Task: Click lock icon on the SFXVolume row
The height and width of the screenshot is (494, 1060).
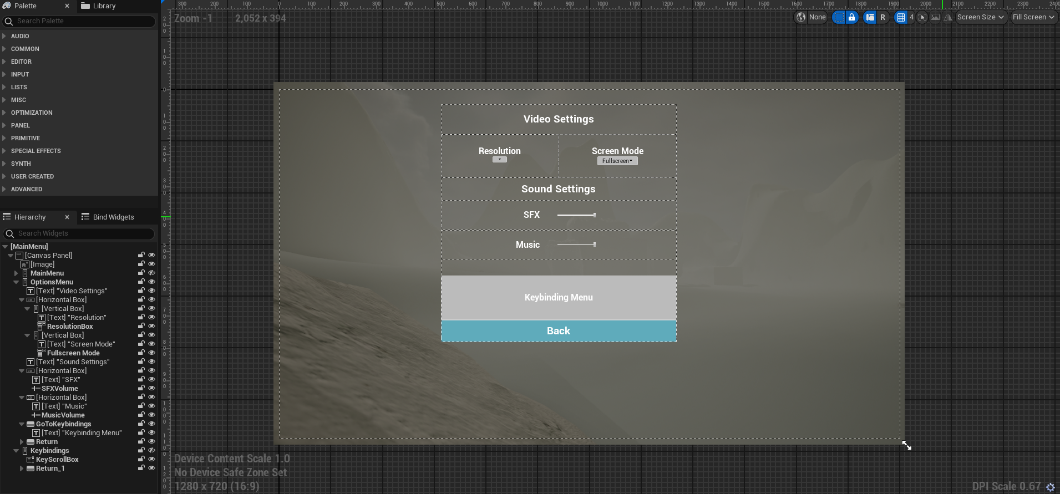Action: [x=141, y=388]
